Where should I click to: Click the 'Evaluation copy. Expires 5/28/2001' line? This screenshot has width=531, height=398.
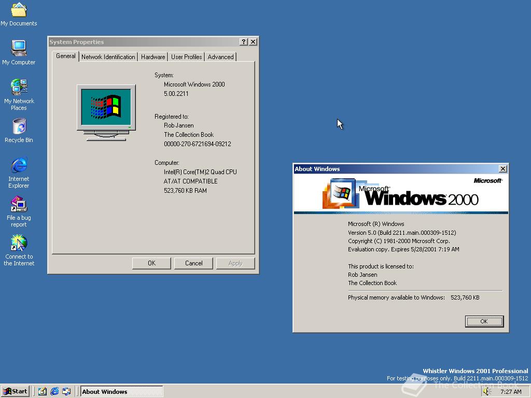(x=403, y=249)
